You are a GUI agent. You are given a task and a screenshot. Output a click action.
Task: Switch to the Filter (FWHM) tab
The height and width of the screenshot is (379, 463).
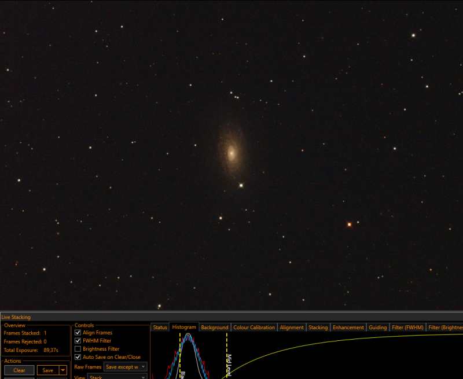(407, 328)
